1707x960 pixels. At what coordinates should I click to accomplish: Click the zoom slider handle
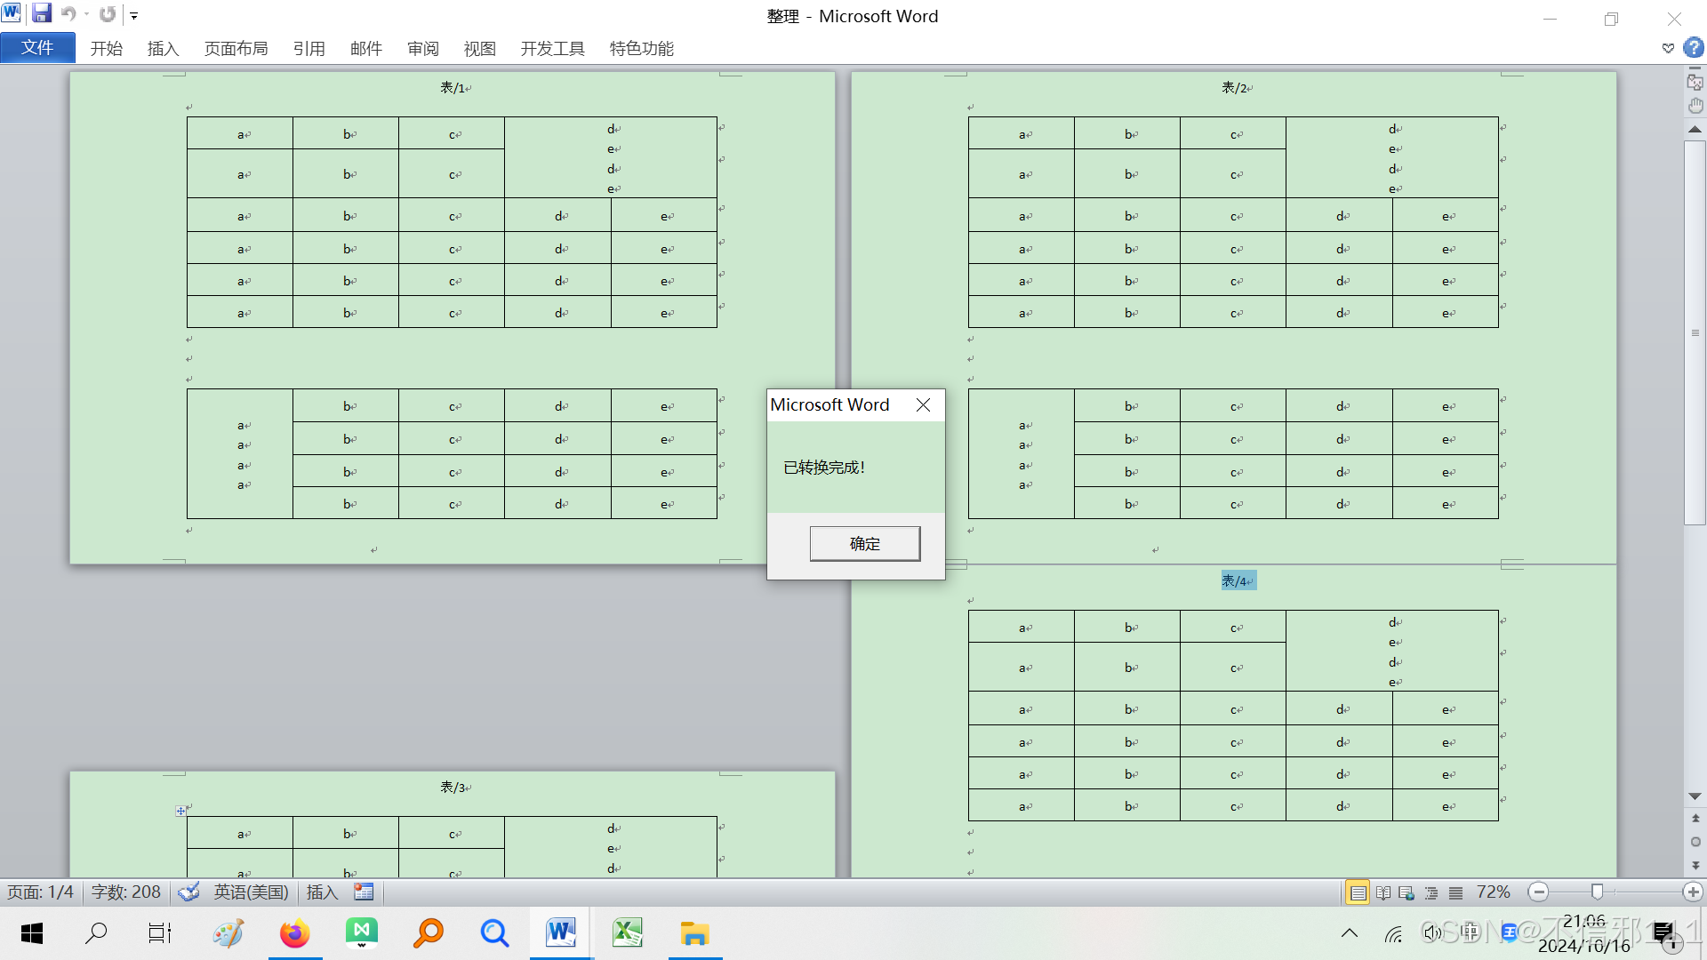[x=1597, y=892]
